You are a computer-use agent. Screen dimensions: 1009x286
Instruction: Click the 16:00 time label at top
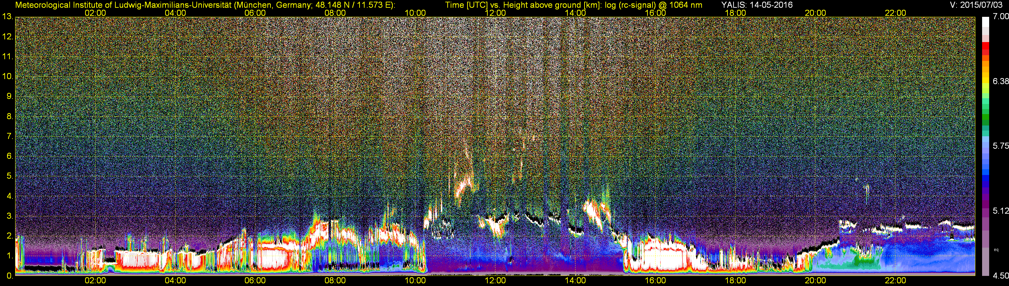655,13
